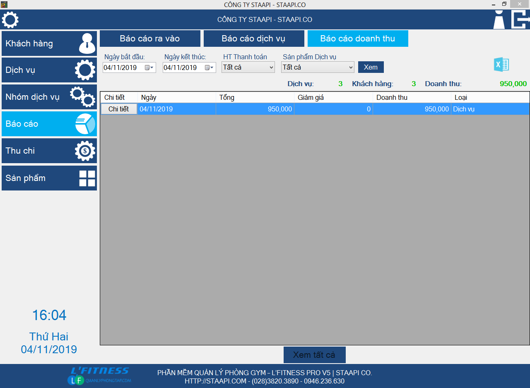The height and width of the screenshot is (388, 530).
Task: Expand the Sản phẩm Dịch vụ dropdown
Action: tap(351, 67)
